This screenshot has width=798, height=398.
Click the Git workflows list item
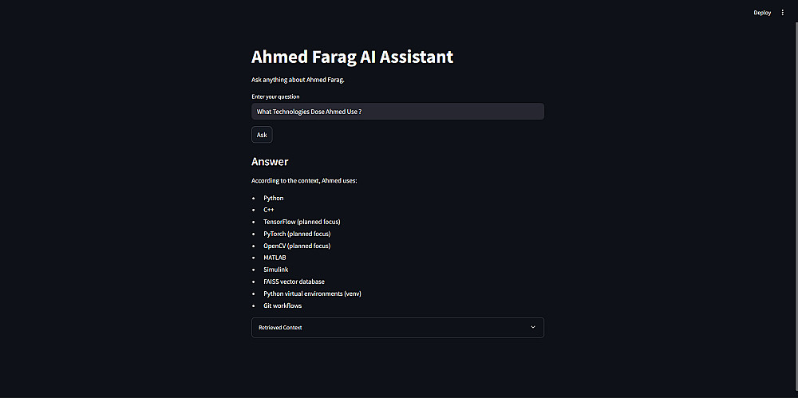tap(282, 305)
